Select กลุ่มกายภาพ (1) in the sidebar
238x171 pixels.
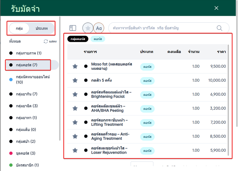click(28, 53)
